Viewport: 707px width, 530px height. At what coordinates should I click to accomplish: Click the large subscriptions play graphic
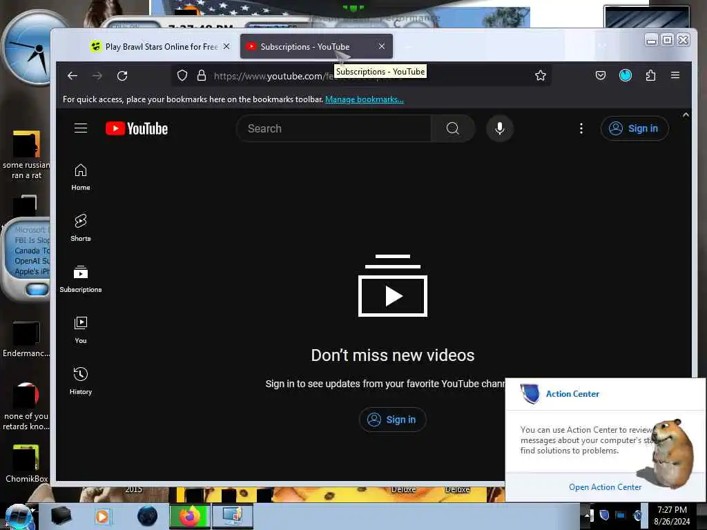click(x=392, y=286)
